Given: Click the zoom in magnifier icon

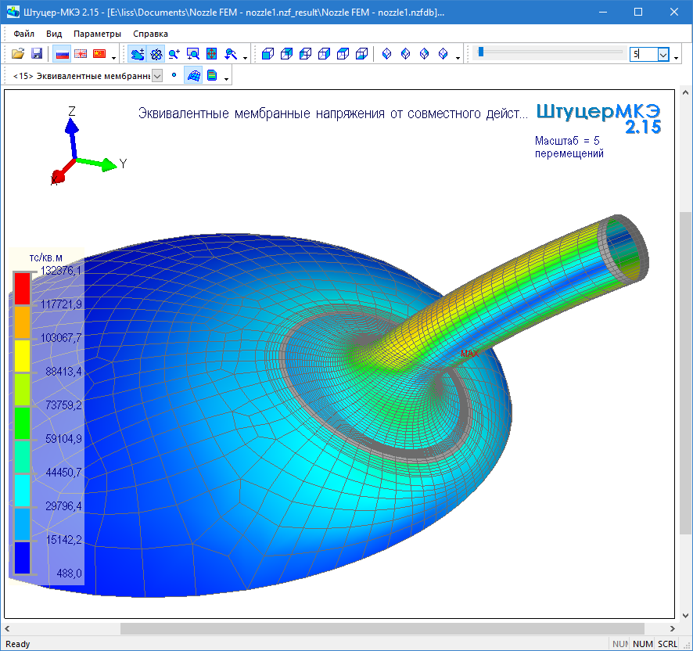Looking at the screenshot, I should [174, 54].
